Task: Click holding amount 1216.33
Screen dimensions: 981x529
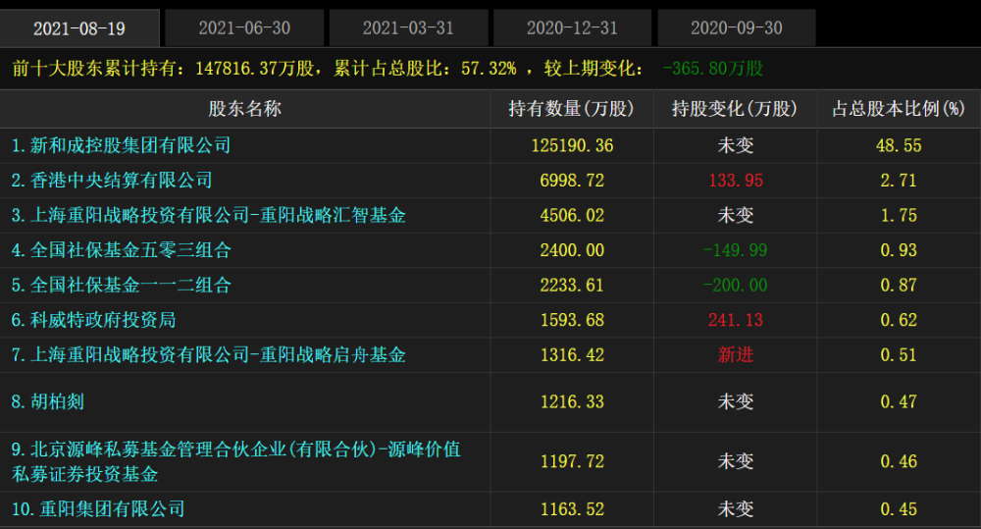Action: click(x=572, y=401)
